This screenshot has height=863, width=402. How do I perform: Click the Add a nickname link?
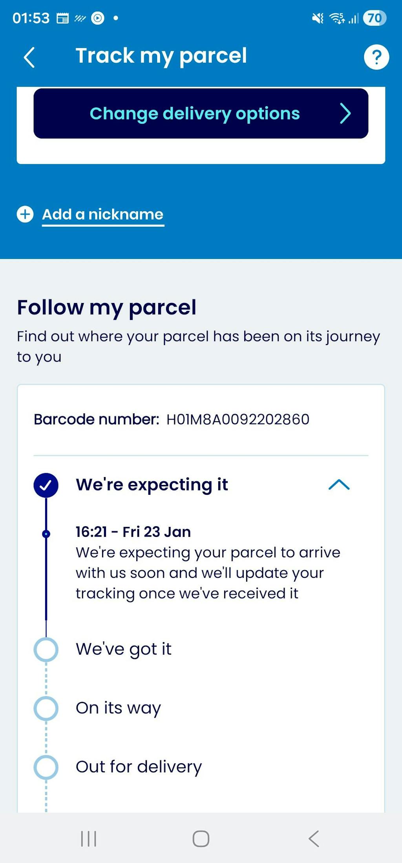click(103, 215)
